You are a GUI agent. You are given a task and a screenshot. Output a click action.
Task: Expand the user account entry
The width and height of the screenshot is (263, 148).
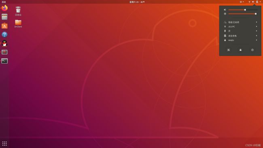[240, 40]
